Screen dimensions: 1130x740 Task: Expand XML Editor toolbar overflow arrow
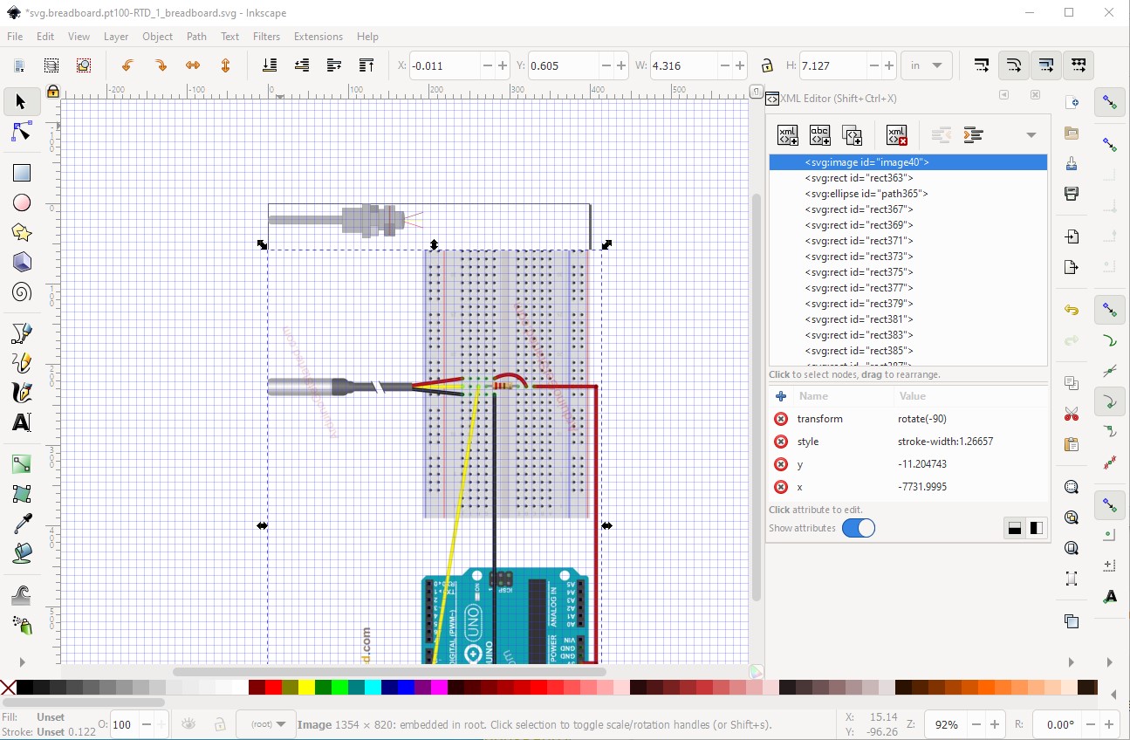click(x=1031, y=135)
